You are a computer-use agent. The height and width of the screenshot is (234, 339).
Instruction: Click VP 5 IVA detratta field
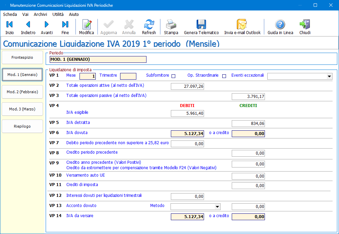248,124
